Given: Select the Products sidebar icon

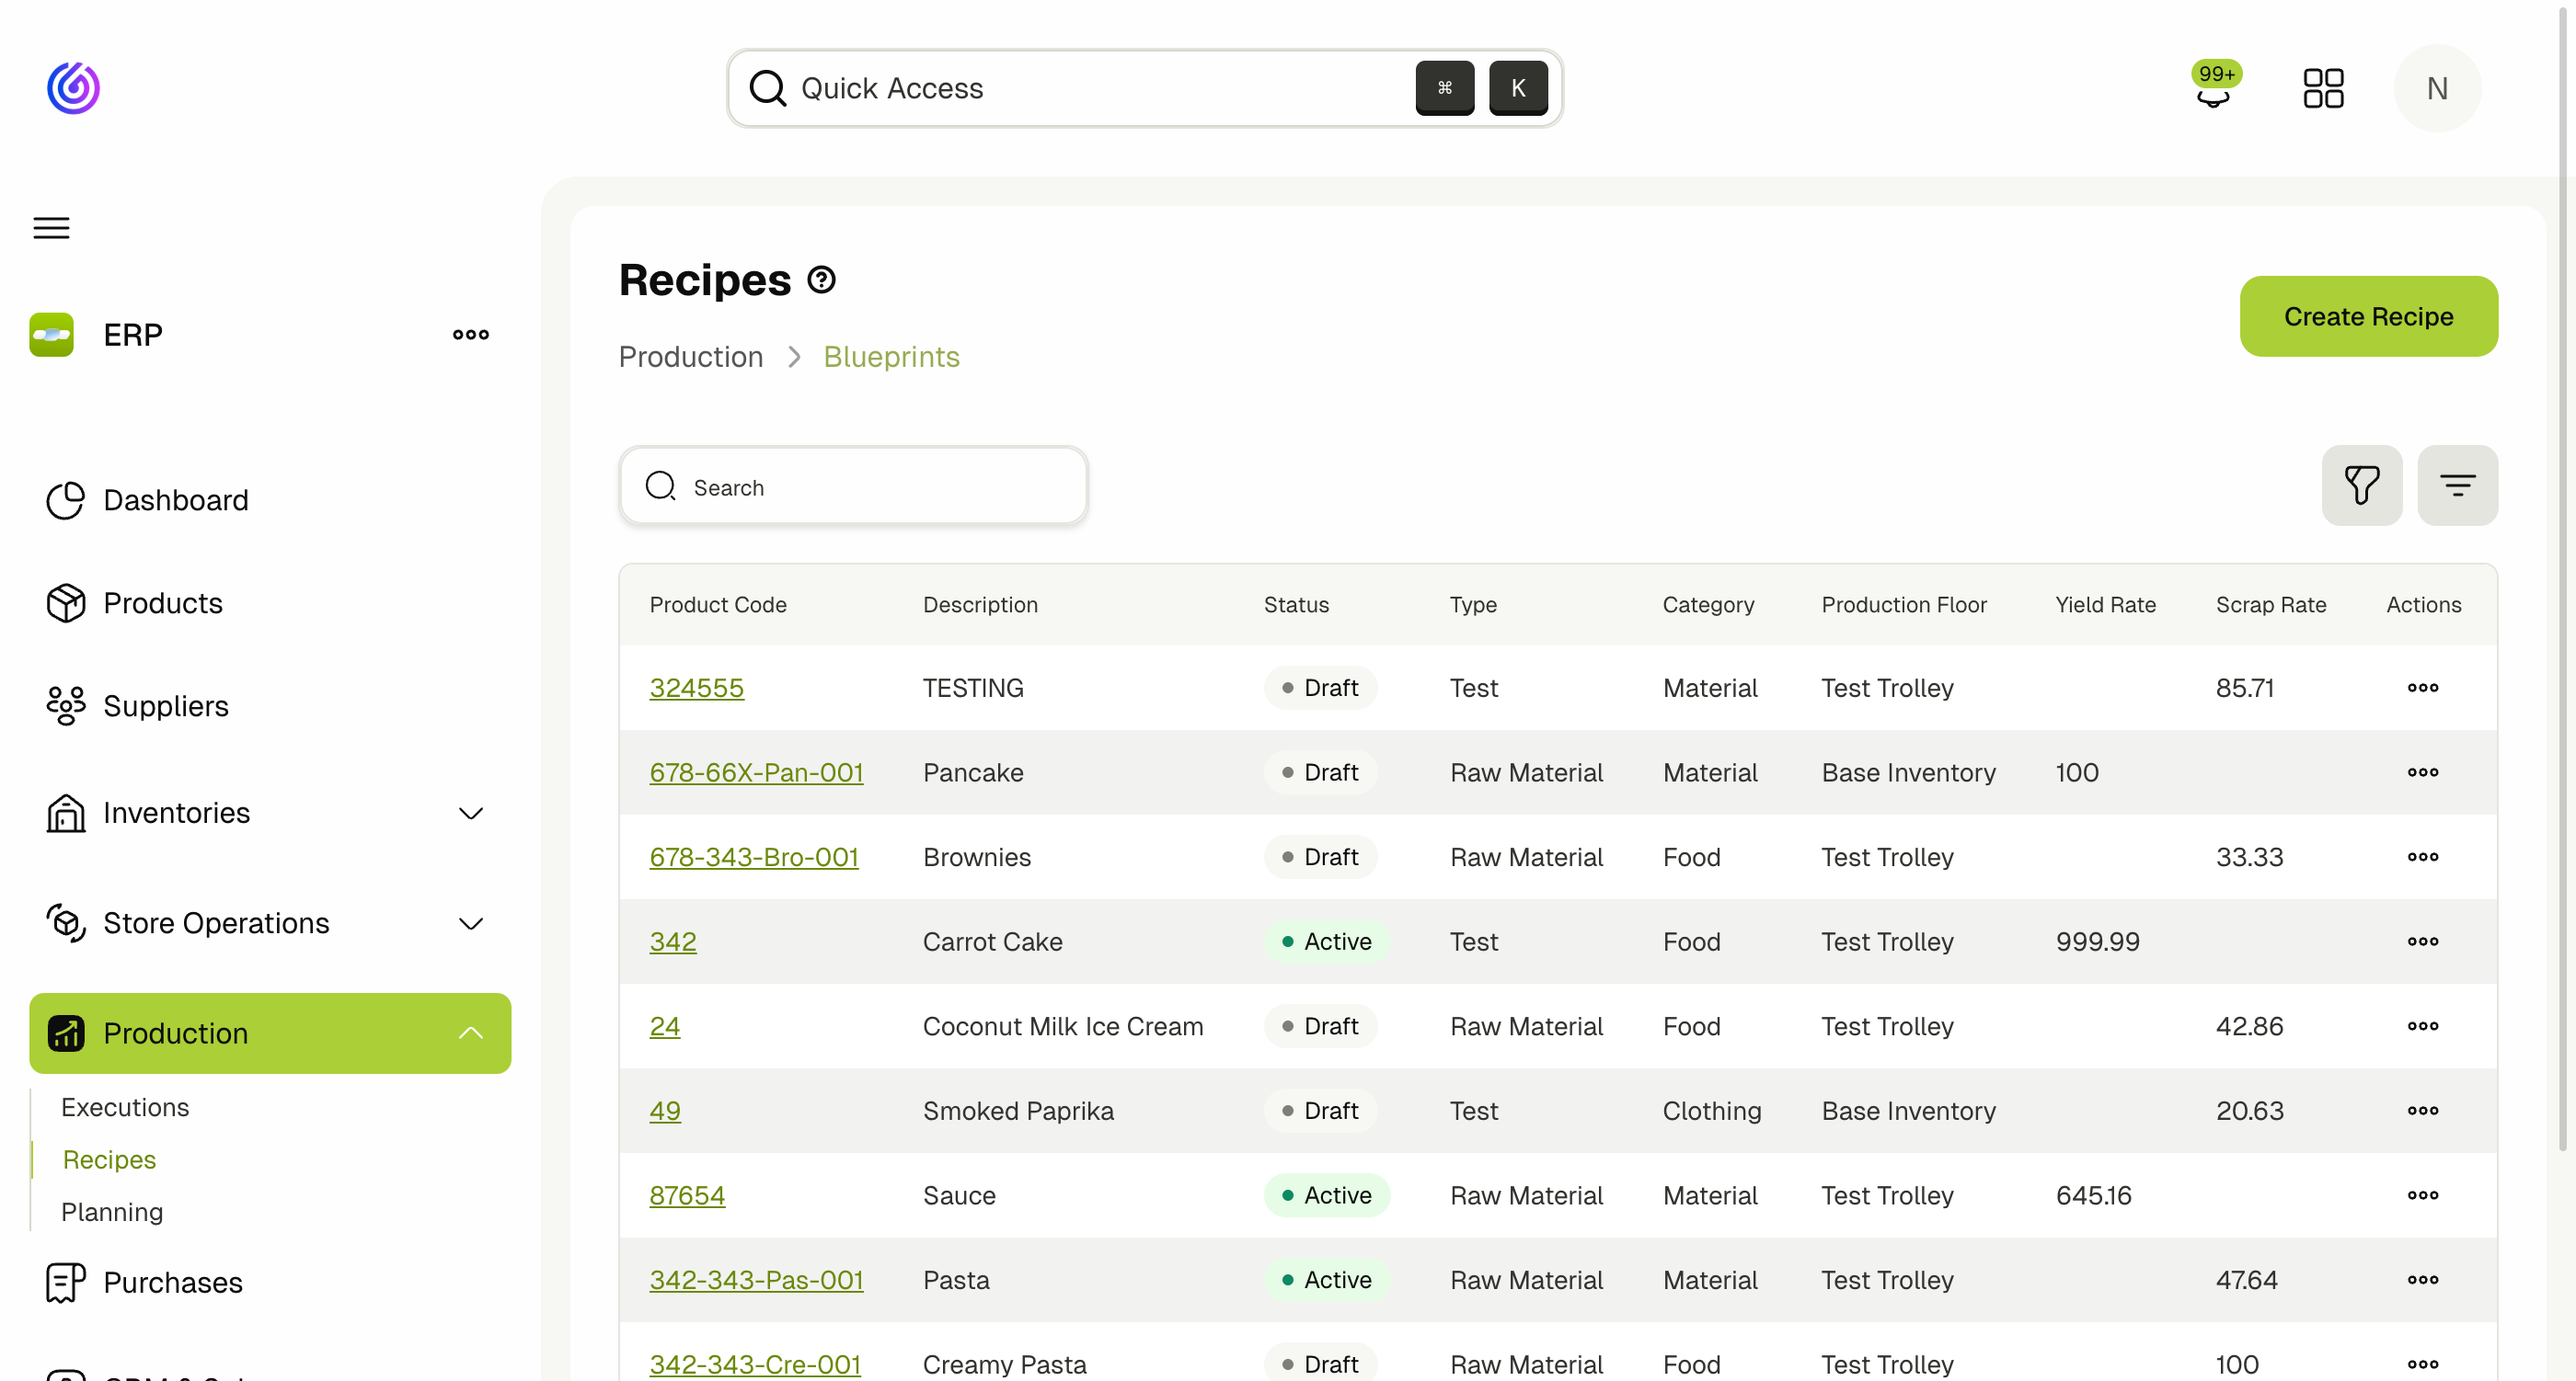Looking at the screenshot, I should coord(65,602).
